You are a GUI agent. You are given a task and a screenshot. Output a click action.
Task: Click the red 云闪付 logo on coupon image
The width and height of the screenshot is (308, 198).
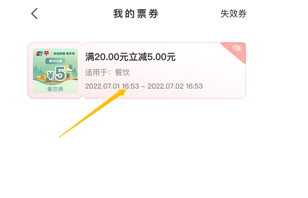46,53
